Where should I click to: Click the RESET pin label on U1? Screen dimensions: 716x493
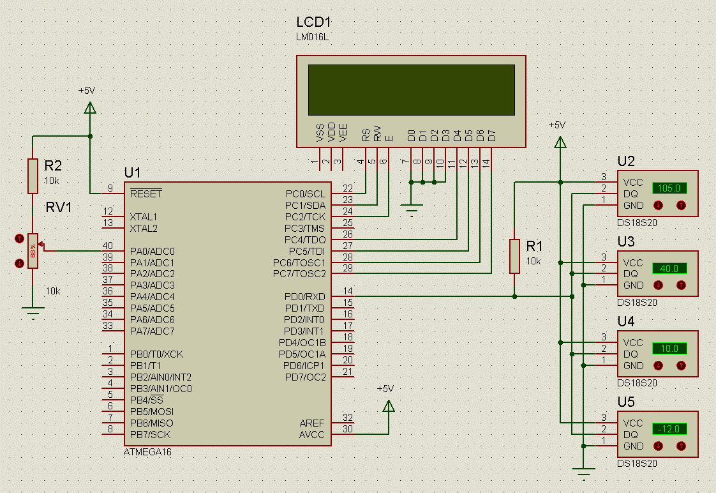point(145,193)
